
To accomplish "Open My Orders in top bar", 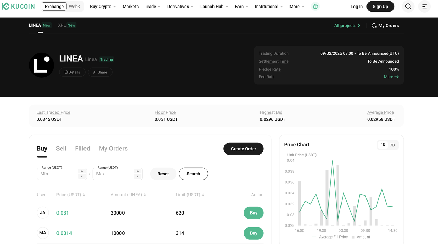I will (385, 26).
